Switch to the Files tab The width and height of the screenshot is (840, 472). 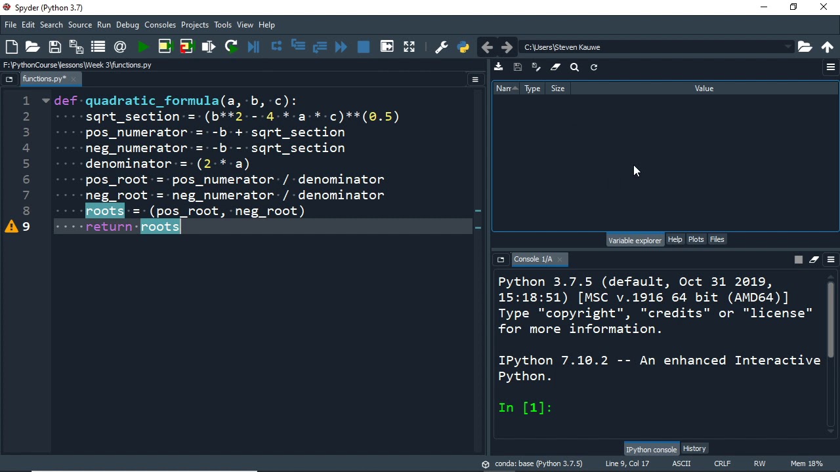[717, 239]
